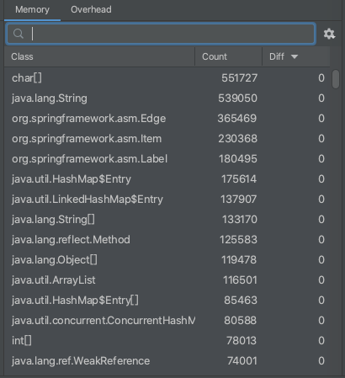Select java.lang.ref.WeakReference row

pyautogui.click(x=167, y=361)
